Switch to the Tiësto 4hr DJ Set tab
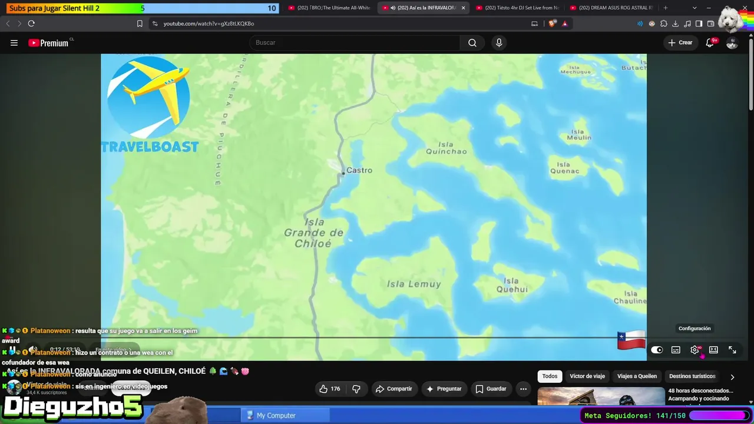 (x=517, y=8)
